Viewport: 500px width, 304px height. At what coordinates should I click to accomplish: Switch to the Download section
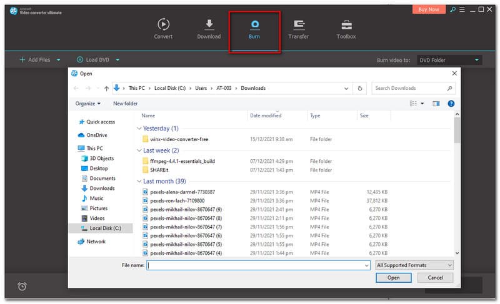(x=209, y=25)
